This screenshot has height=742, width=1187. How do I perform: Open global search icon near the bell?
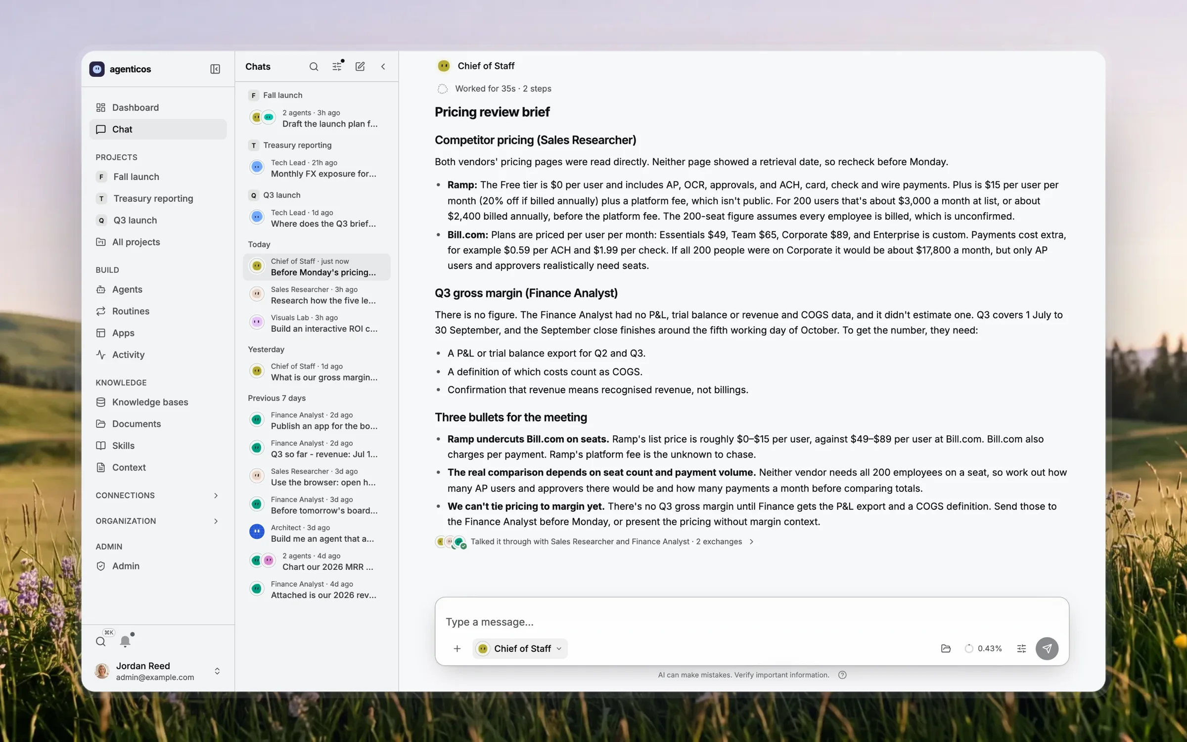101,641
